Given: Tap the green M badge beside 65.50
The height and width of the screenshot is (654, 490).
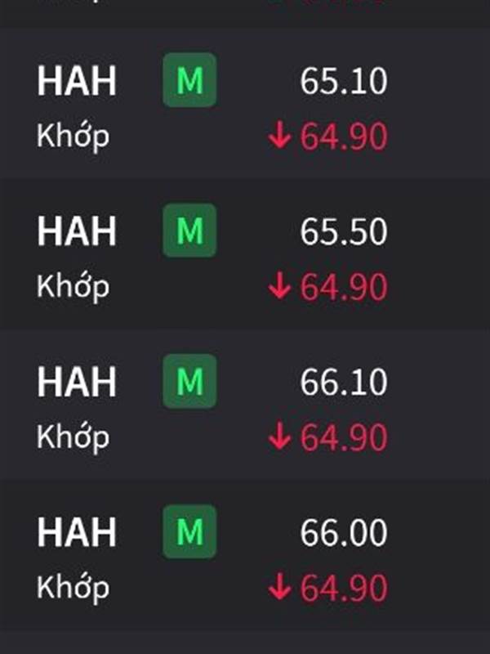Looking at the screenshot, I should point(189,231).
